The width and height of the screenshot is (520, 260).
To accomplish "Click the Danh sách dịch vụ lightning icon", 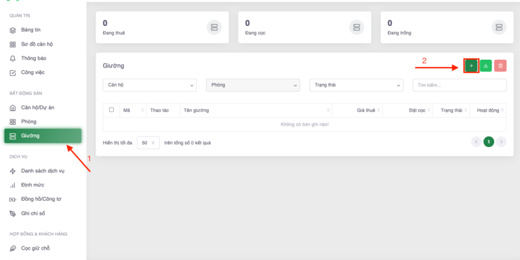I will tap(13, 171).
